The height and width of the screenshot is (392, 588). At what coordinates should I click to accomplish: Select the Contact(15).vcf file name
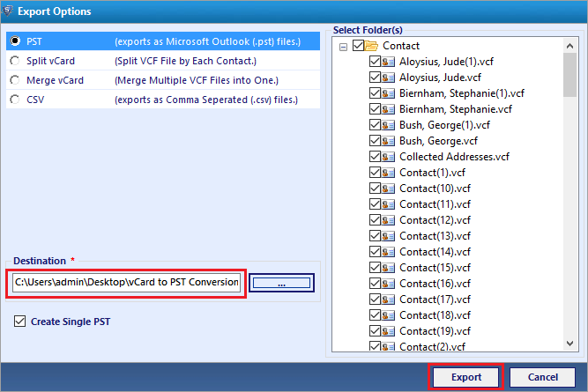point(435,268)
